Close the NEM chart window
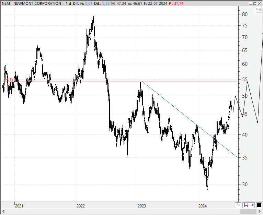This screenshot has width=263, height=215. (259, 3)
